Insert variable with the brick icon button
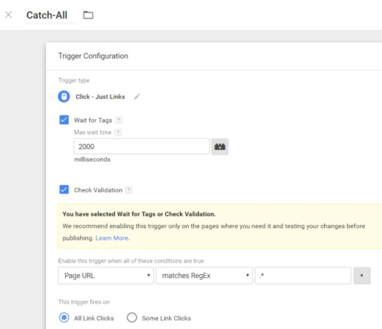The image size is (382, 329). click(220, 147)
